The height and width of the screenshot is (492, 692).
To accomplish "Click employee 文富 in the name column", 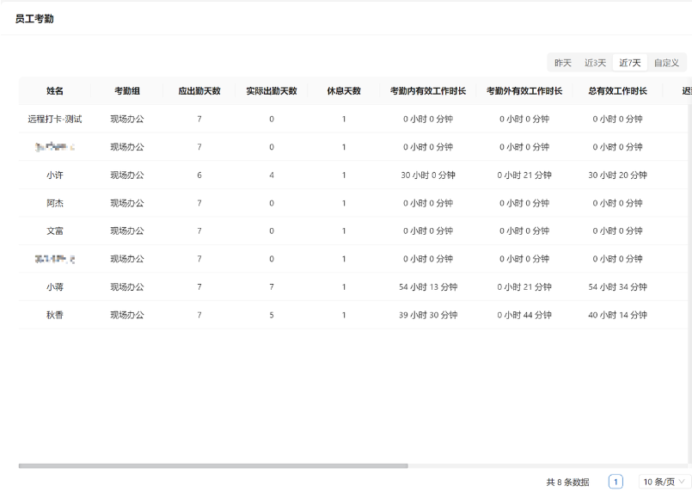I will pos(55,231).
